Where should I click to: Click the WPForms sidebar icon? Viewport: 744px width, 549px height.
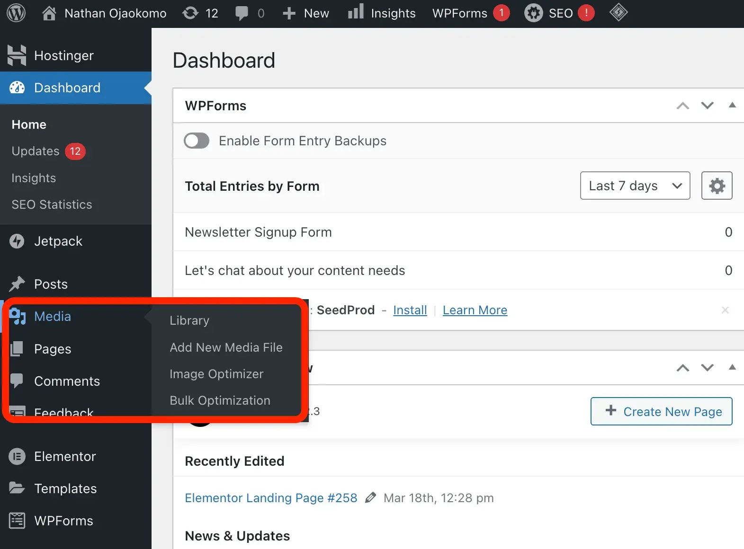(17, 521)
